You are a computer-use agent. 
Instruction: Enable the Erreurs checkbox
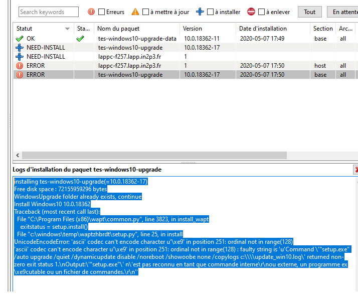101,12
